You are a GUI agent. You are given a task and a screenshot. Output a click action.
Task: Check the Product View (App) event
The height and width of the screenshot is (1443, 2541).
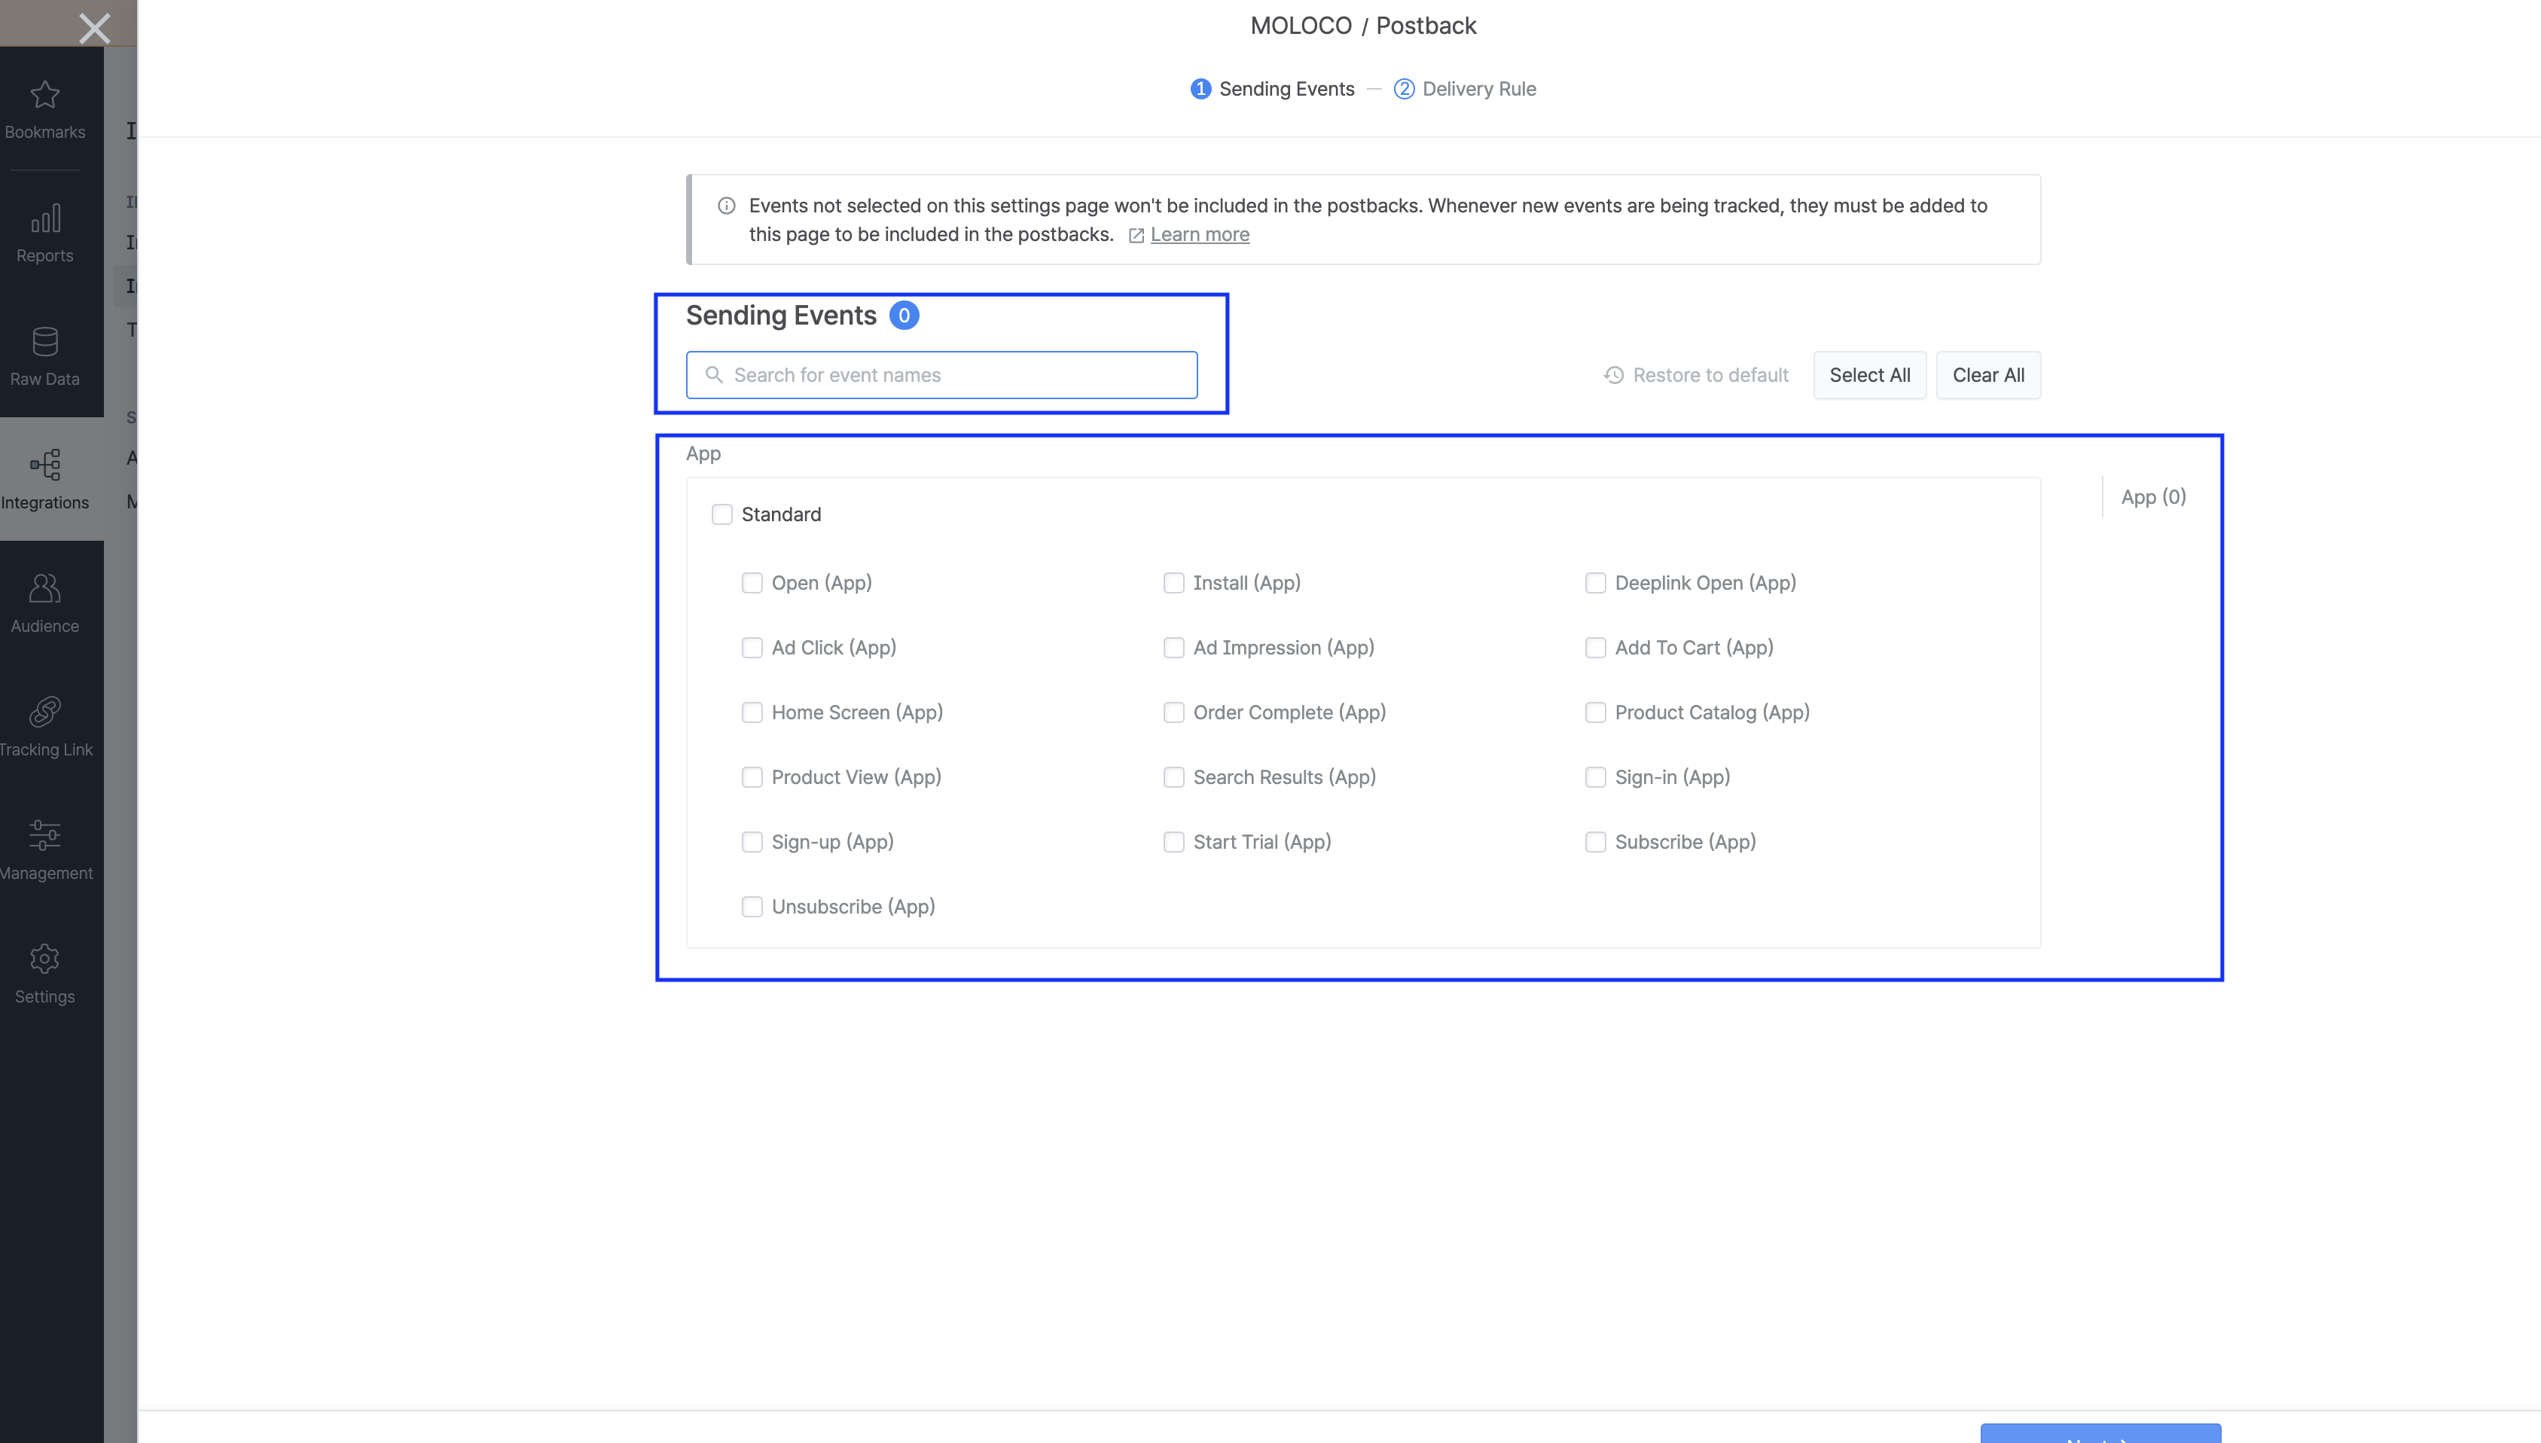(752, 777)
